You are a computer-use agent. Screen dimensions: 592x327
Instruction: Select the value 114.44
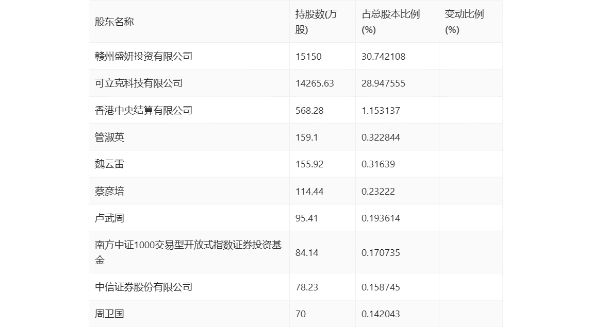[x=309, y=191]
